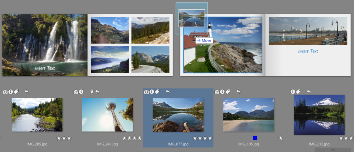Click the camera EXIF icon above IMG_205.jpg
The image size is (354, 152).
tap(5, 92)
